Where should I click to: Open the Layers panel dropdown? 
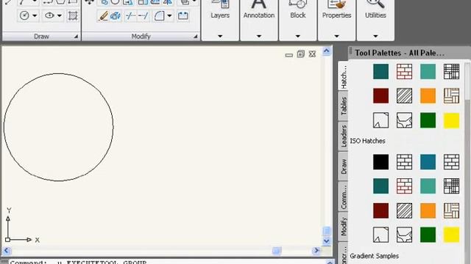pos(220,36)
